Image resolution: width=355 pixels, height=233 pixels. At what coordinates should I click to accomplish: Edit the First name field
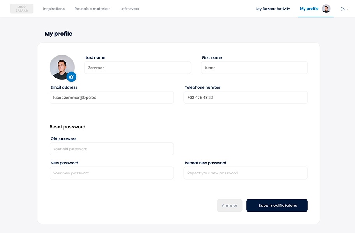tap(254, 68)
